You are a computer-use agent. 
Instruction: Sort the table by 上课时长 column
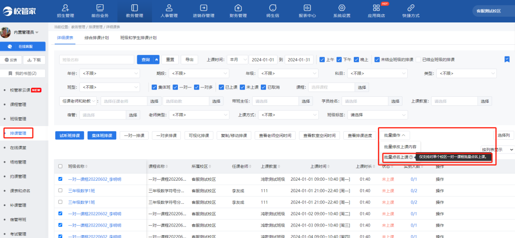click(x=374, y=166)
